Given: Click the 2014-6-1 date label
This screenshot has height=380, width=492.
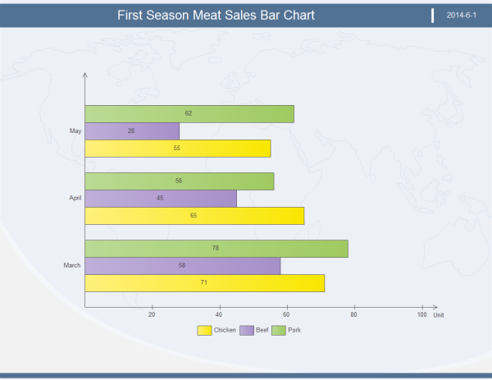Looking at the screenshot, I should pyautogui.click(x=462, y=16).
